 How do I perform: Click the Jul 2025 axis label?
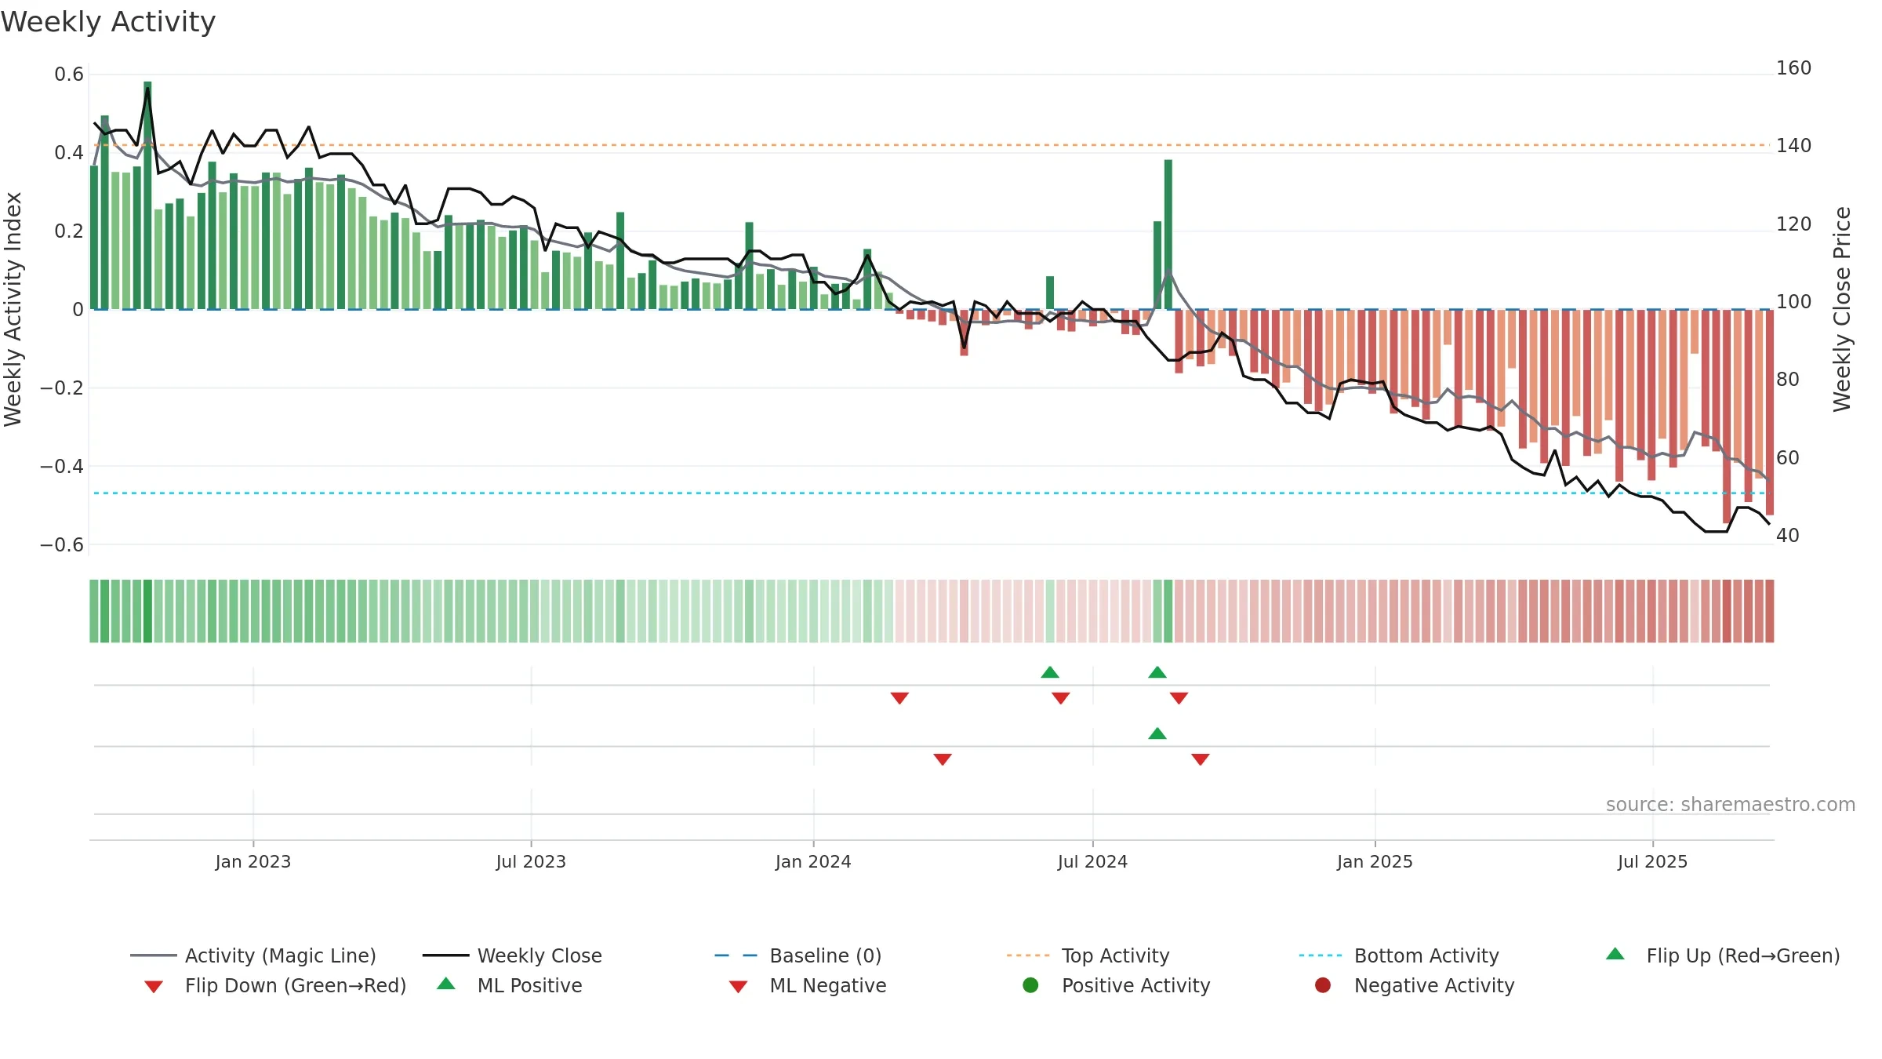1652,861
